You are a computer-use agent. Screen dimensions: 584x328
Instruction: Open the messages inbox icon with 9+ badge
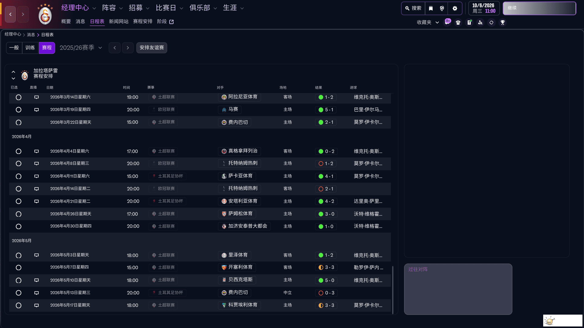tap(447, 22)
